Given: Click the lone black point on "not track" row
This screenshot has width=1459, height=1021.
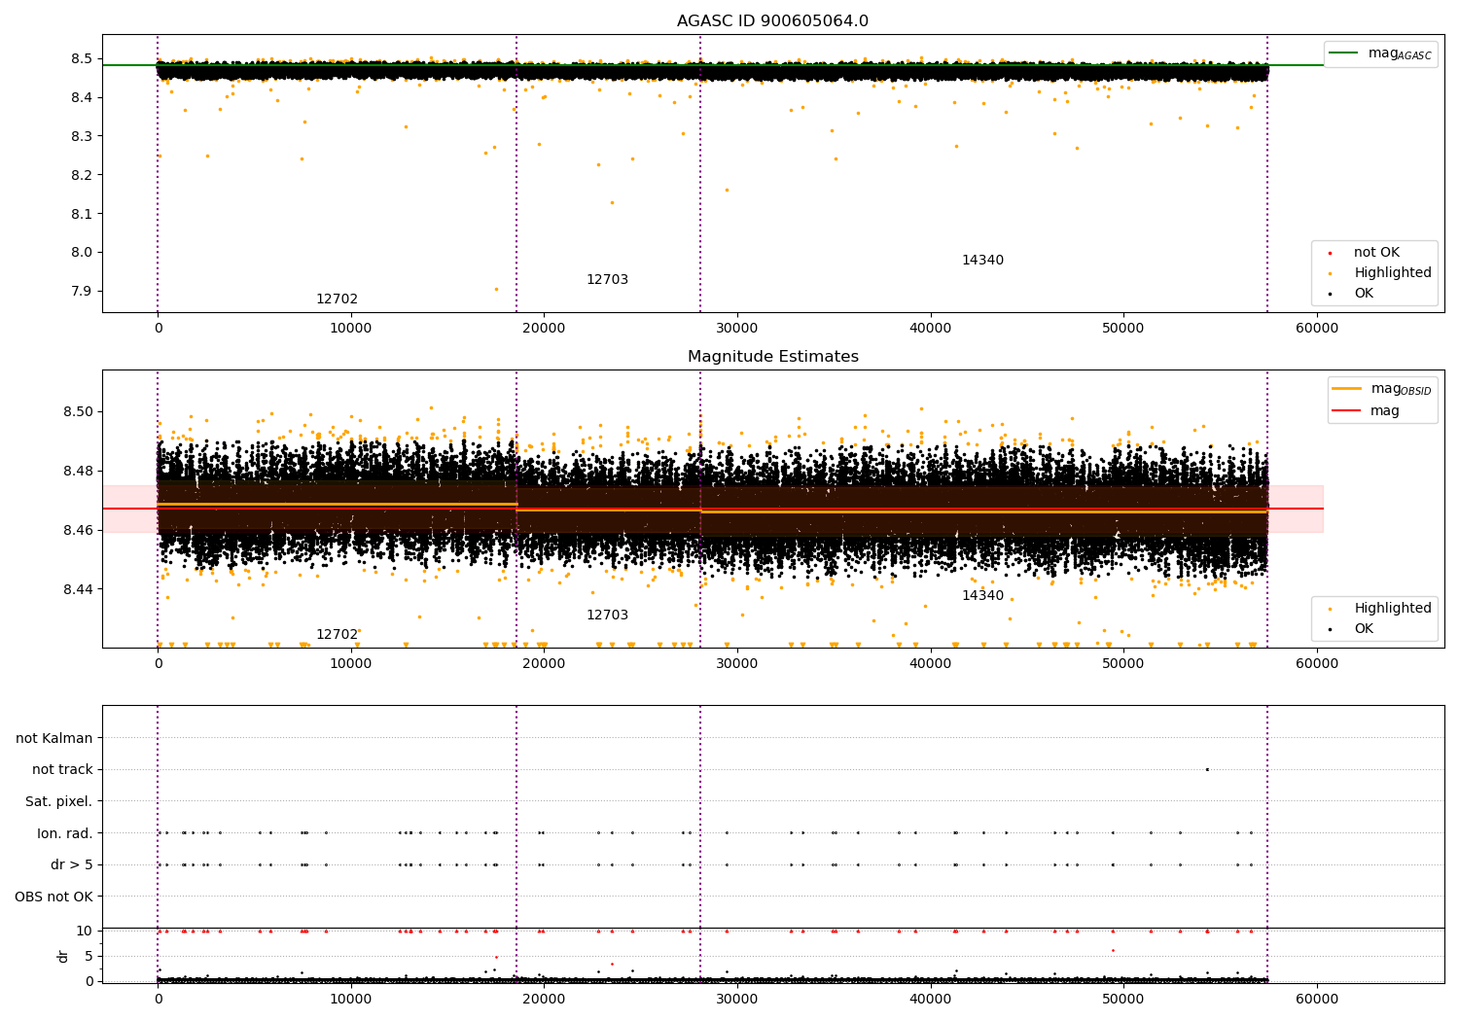Looking at the screenshot, I should 1207,769.
